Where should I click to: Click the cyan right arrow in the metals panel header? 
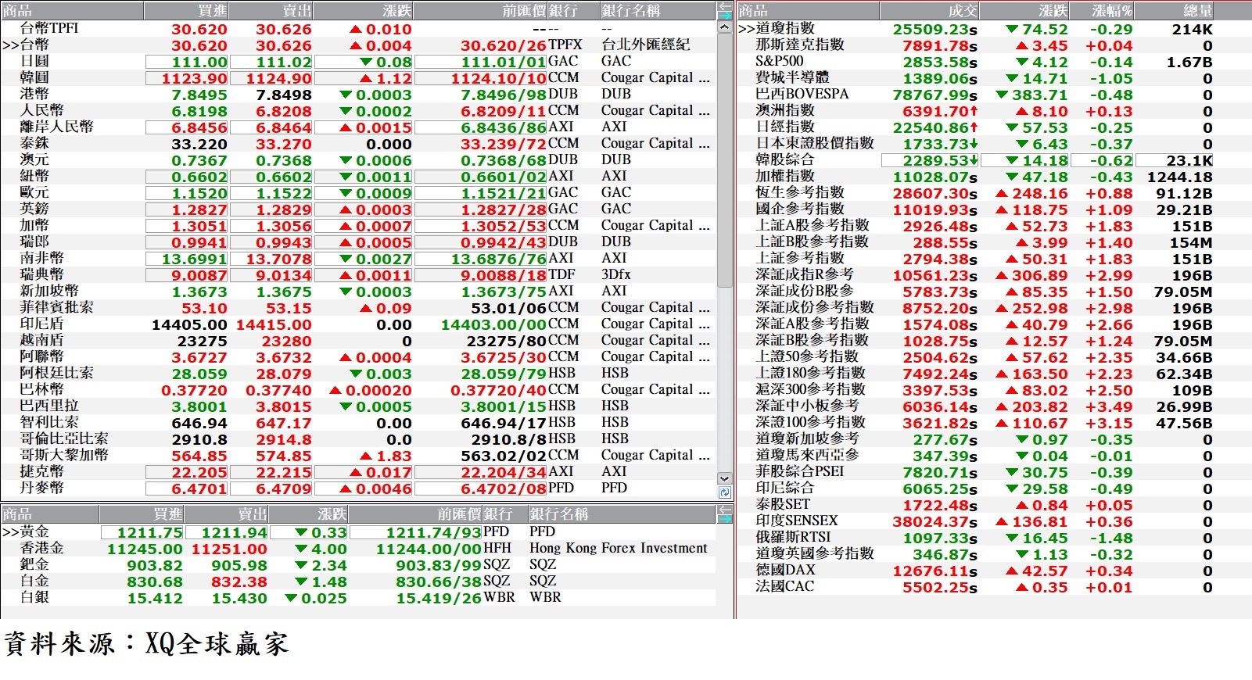725,518
